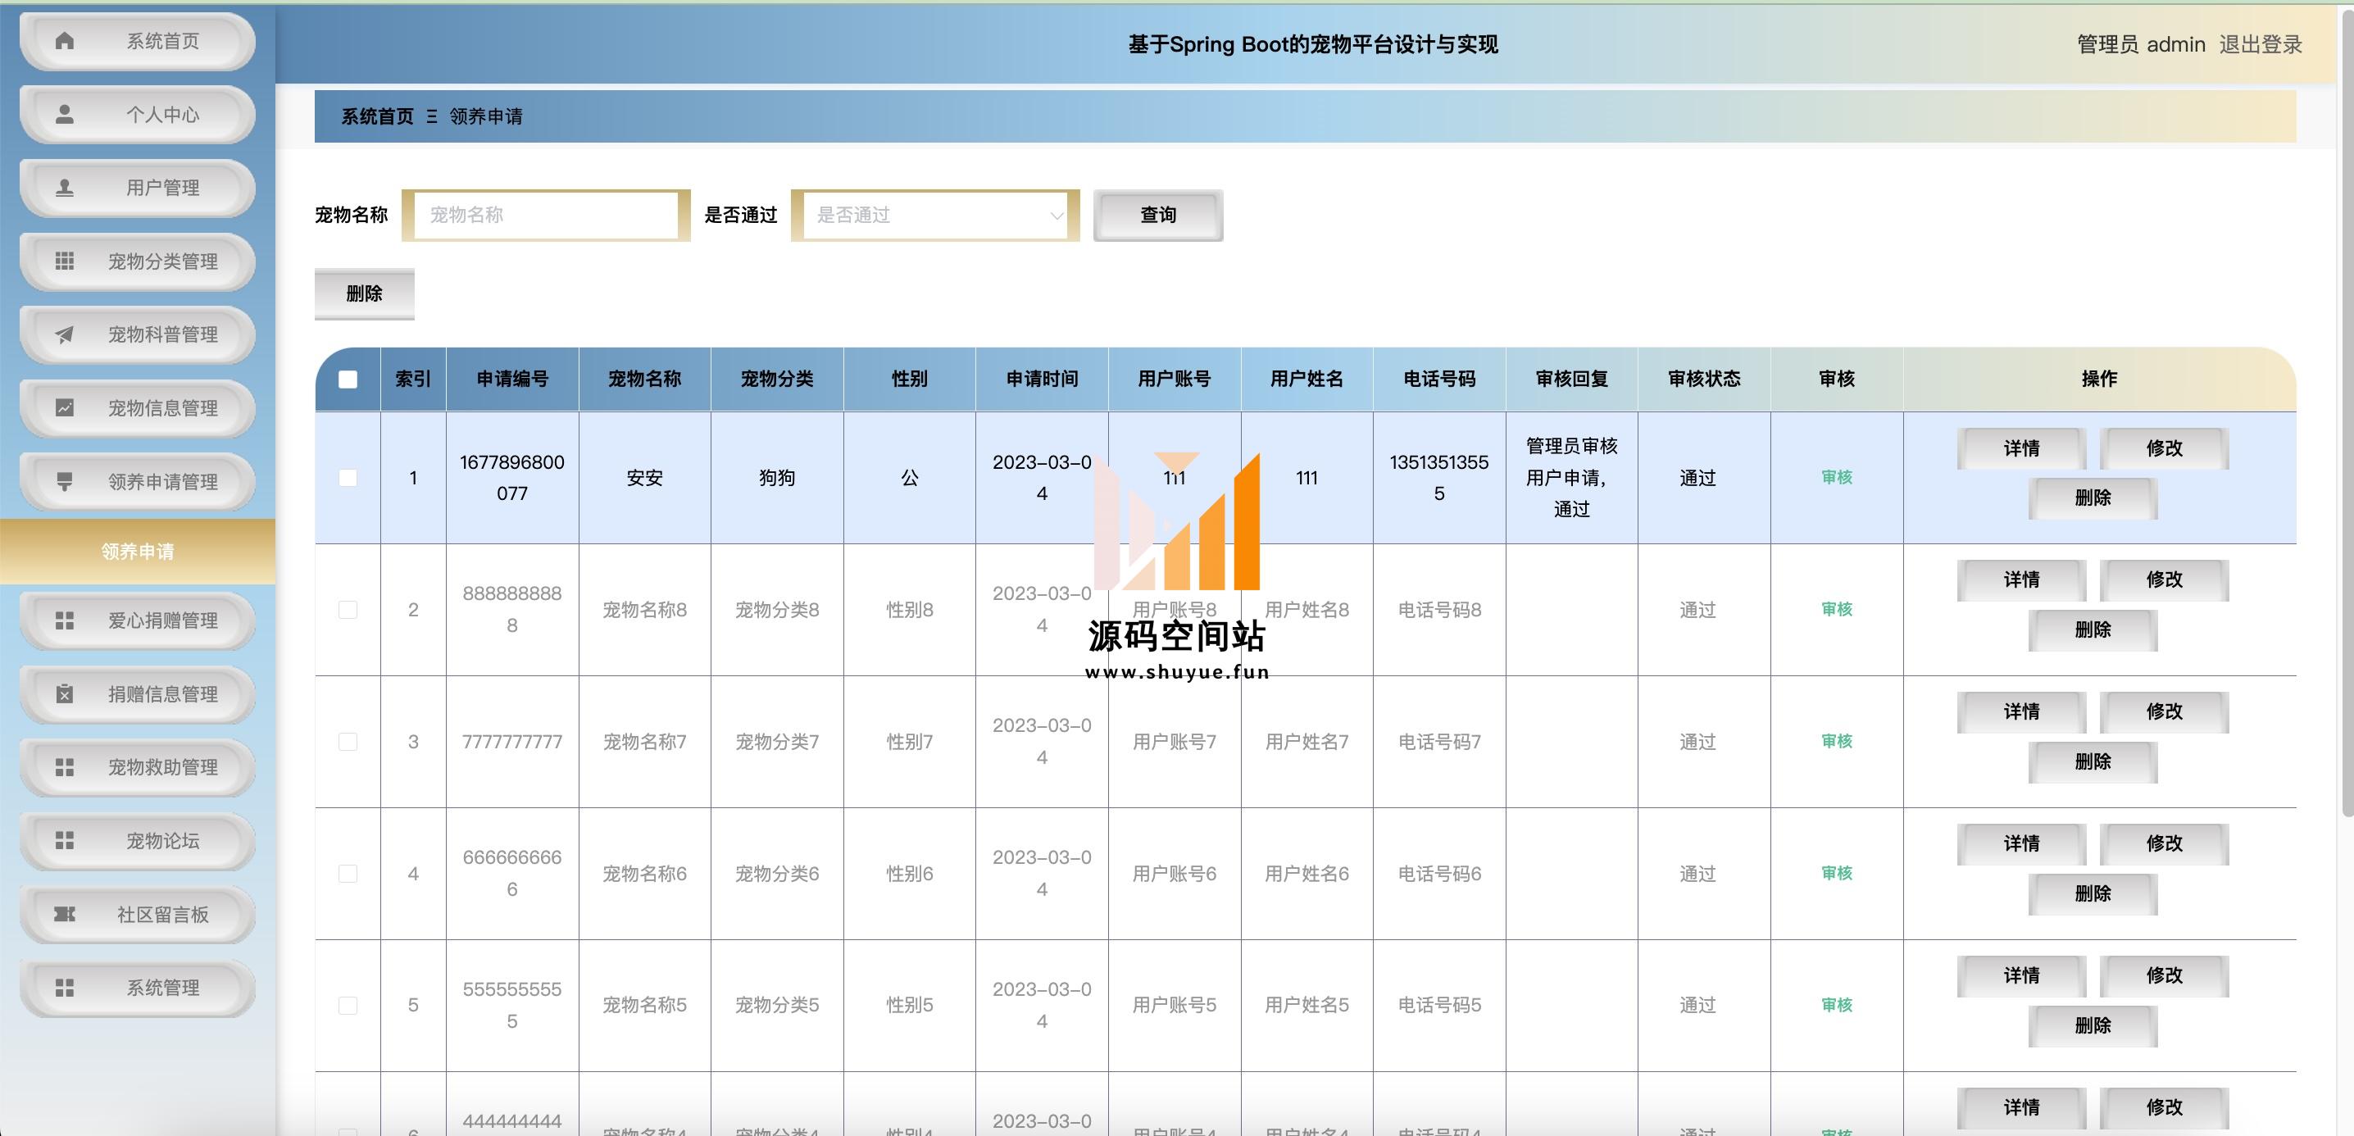Click 删除 for row 宠物名称6
Viewport: 2354px width, 1136px height.
(2093, 894)
